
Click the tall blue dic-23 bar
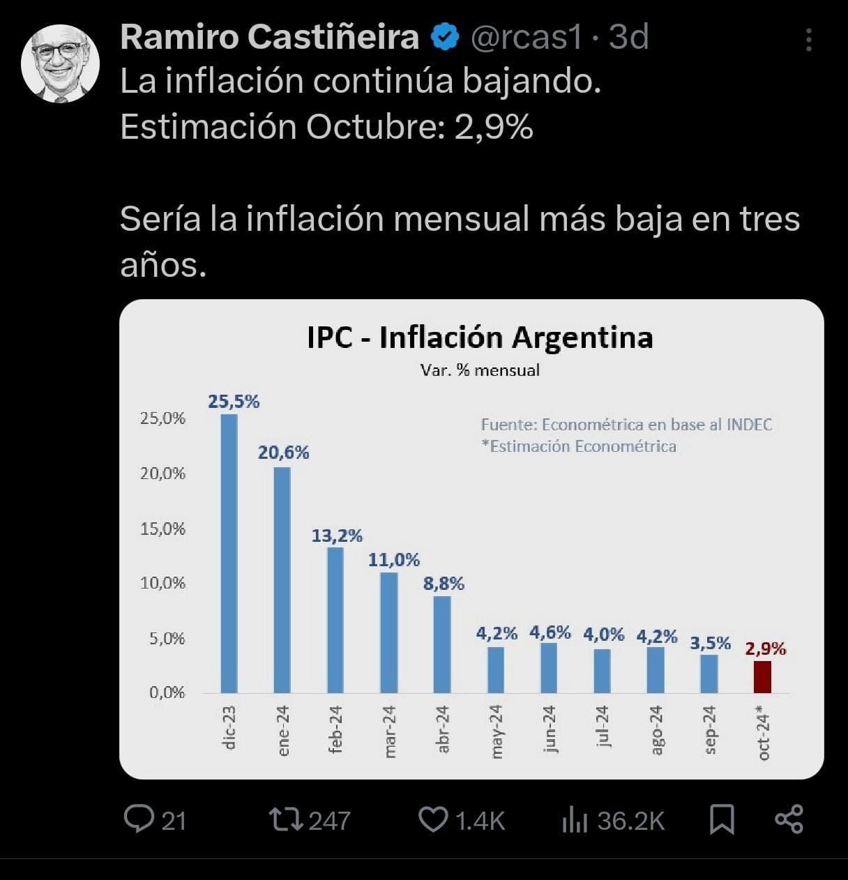point(229,553)
